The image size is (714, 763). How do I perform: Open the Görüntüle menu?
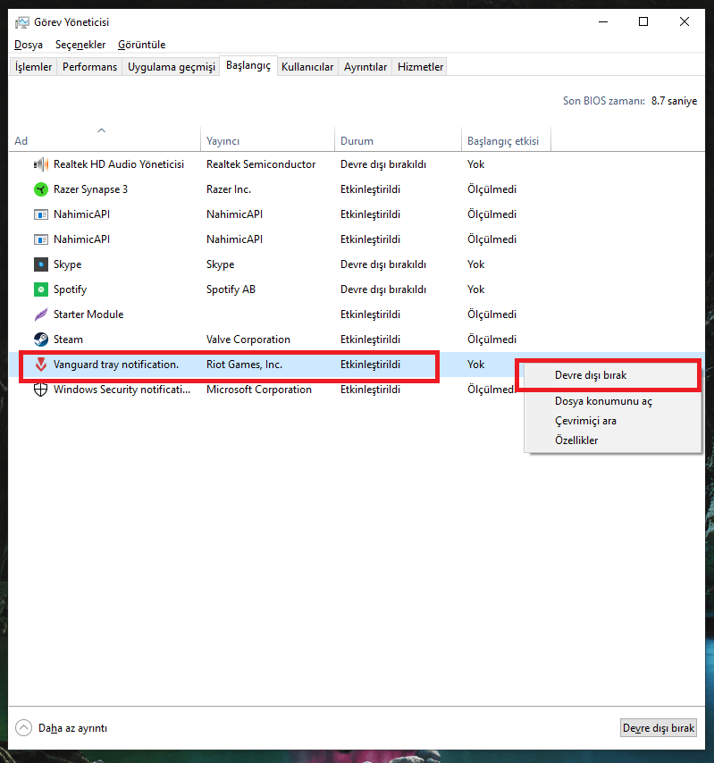[x=141, y=45]
